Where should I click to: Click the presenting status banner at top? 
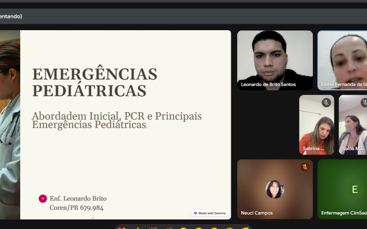click(11, 16)
